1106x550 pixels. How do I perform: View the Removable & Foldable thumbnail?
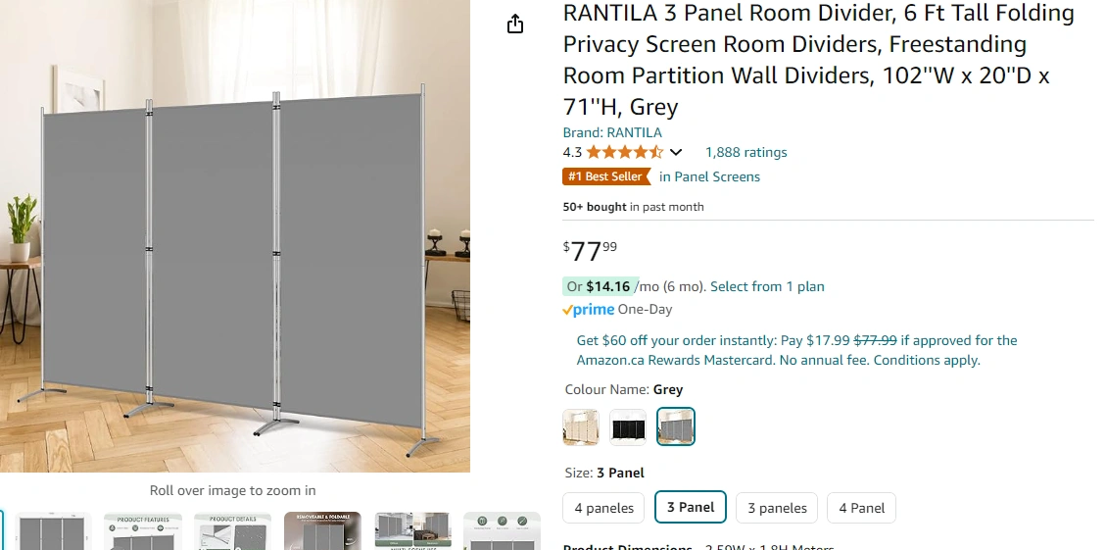click(x=322, y=531)
